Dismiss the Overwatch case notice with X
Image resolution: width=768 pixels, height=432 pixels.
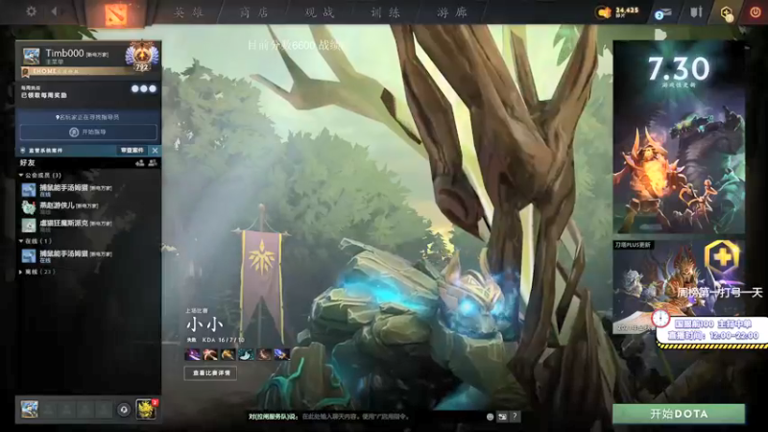[x=155, y=151]
